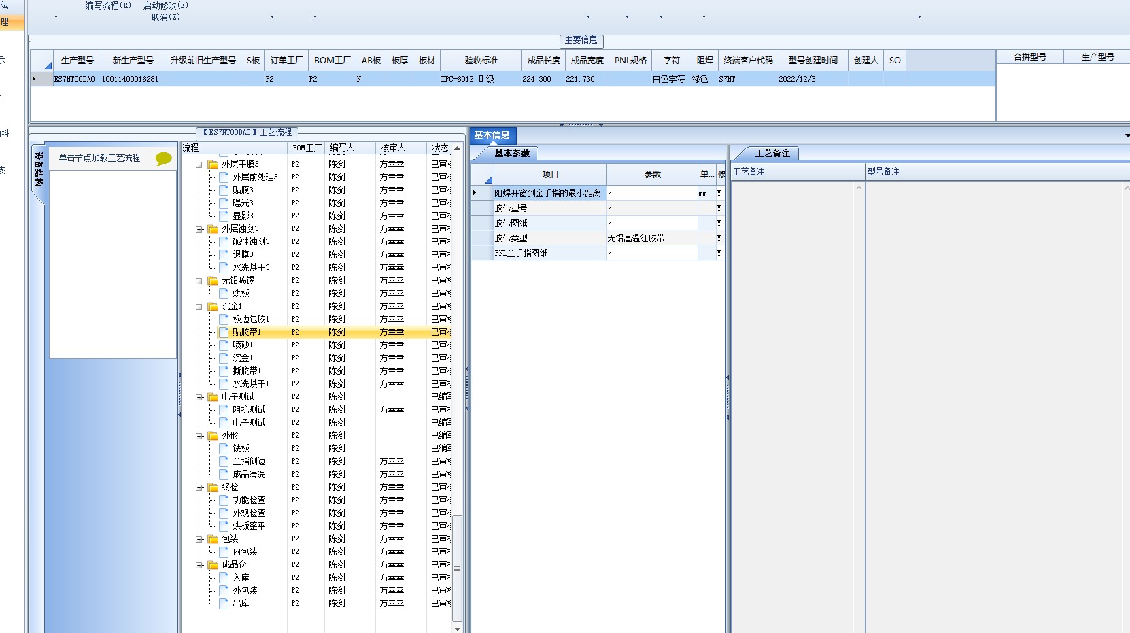This screenshot has height=633, width=1130.
Task: Click the folder icon of 外形
Action: point(213,436)
